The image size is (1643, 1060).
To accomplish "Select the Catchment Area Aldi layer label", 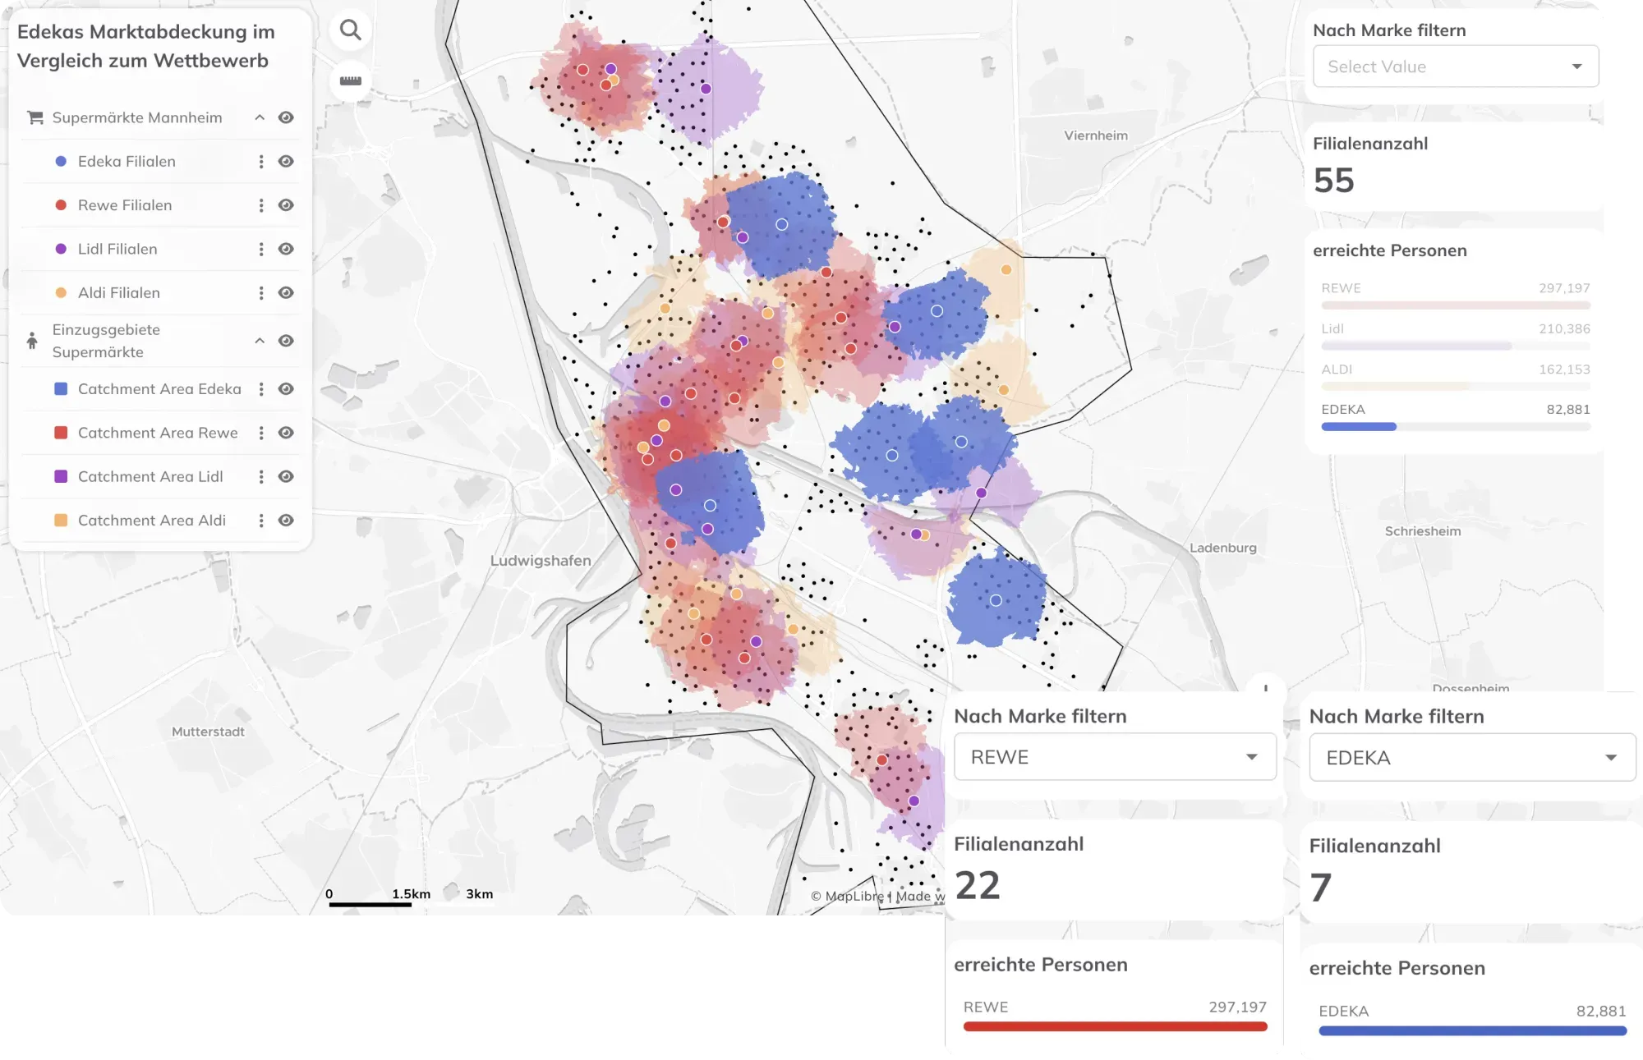I will 152,521.
